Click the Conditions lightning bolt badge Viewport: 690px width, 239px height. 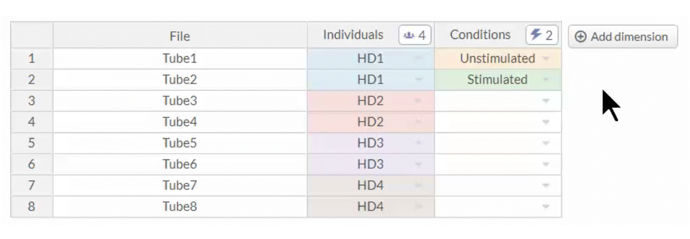541,35
